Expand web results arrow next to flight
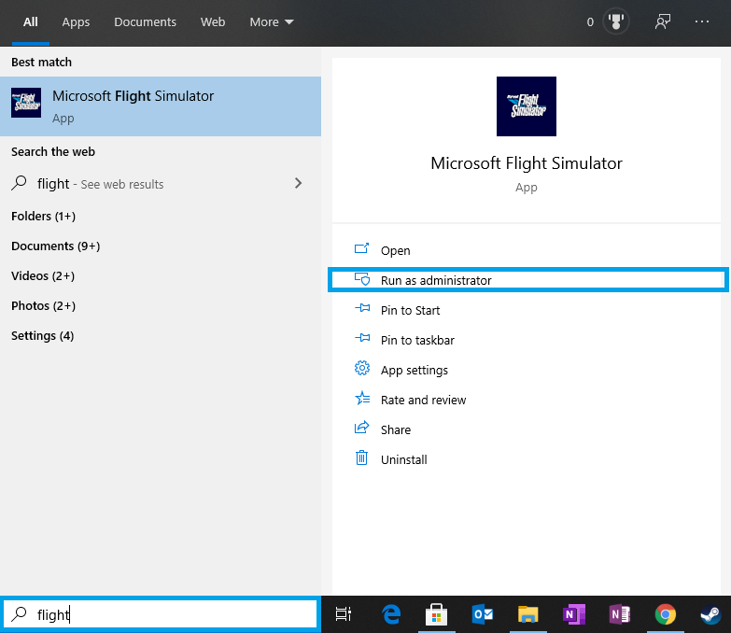Screen dimensions: 731x633 pos(298,184)
